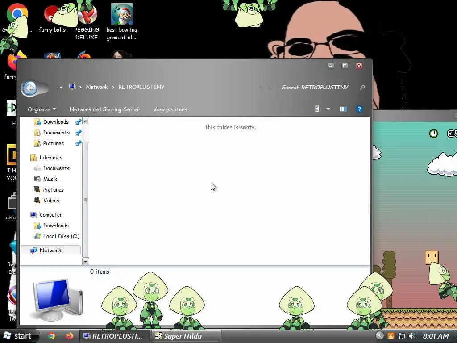
Task: Click the search magnifier icon
Action: [362, 87]
